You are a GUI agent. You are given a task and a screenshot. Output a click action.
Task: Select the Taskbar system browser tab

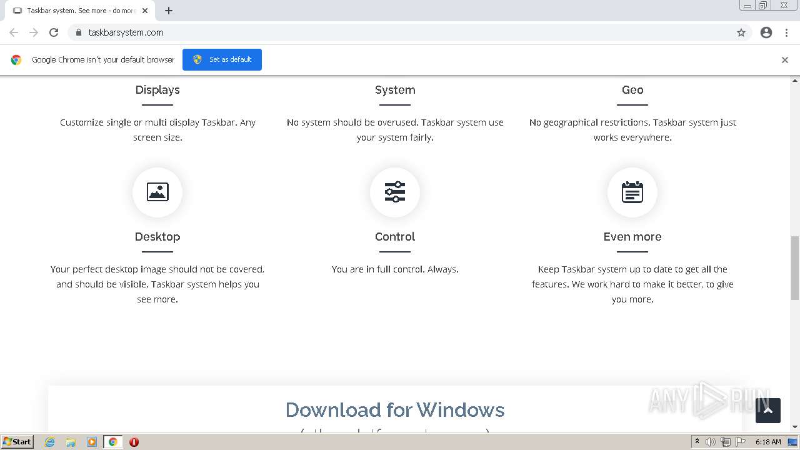pyautogui.click(x=80, y=11)
